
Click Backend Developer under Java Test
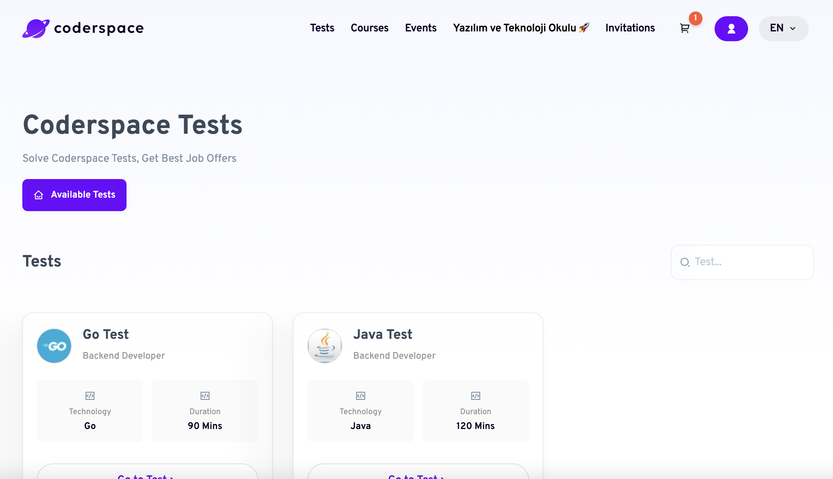(395, 356)
